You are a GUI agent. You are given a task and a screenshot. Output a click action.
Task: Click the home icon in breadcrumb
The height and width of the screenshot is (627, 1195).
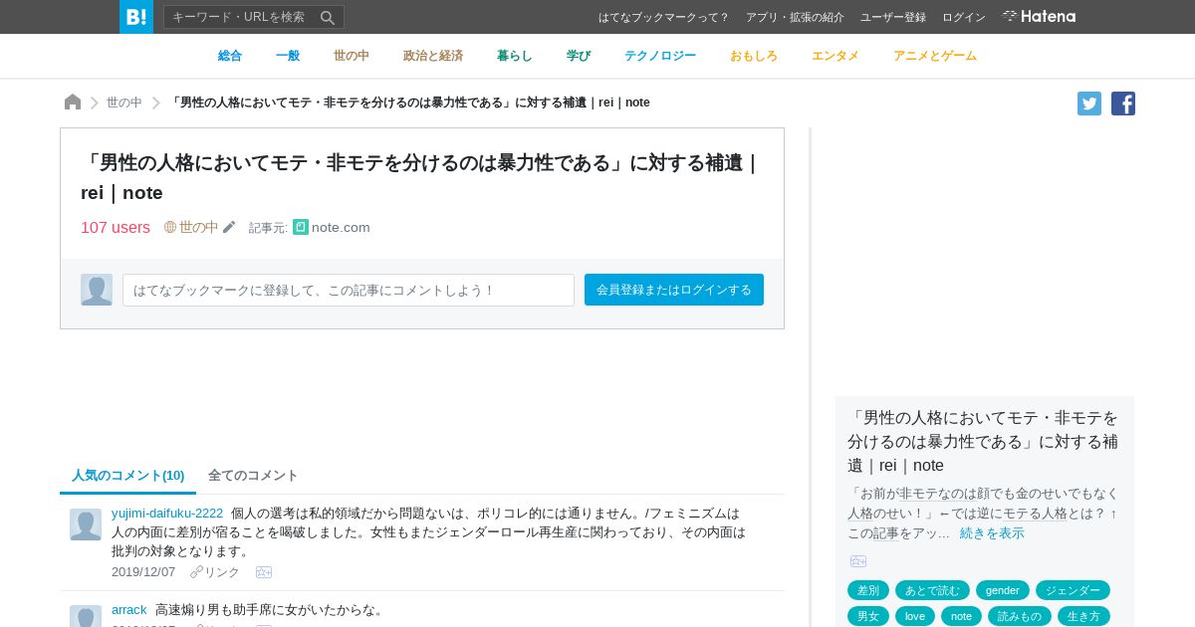(73, 103)
